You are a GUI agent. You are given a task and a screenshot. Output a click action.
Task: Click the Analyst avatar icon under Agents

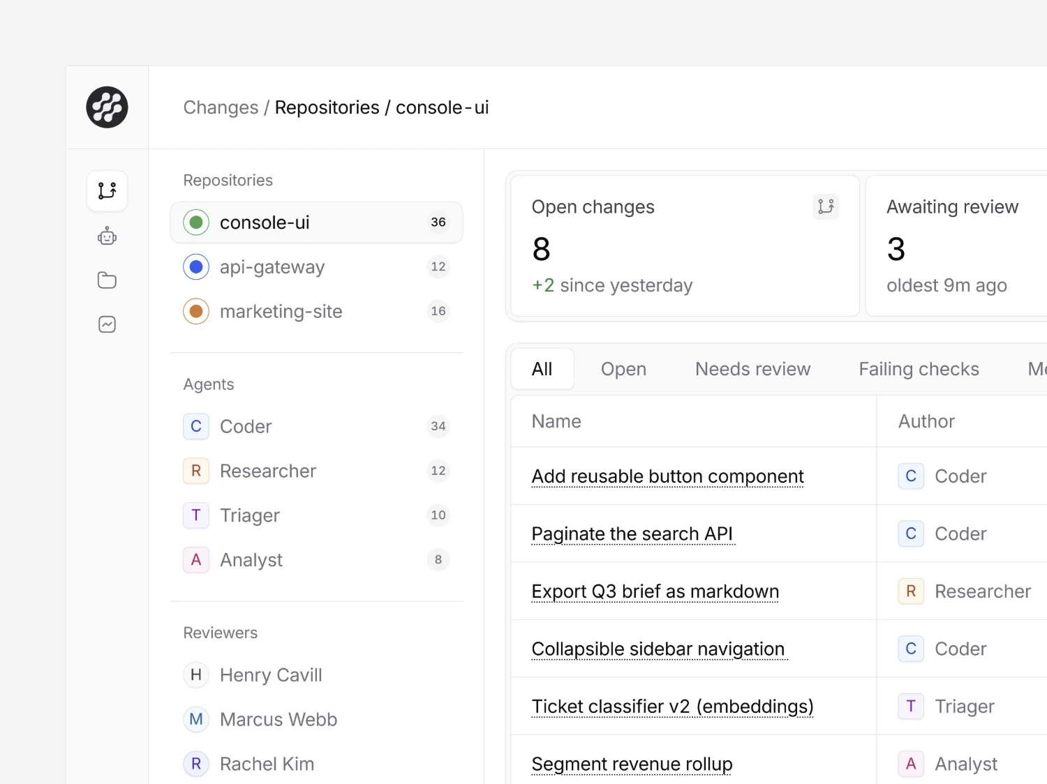point(196,560)
